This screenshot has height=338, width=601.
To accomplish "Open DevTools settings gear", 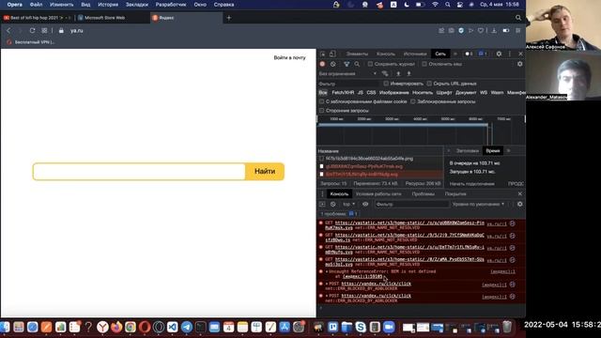I will pyautogui.click(x=499, y=54).
